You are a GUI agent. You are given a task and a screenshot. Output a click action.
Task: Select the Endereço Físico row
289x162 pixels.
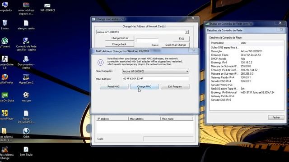(x=247, y=55)
